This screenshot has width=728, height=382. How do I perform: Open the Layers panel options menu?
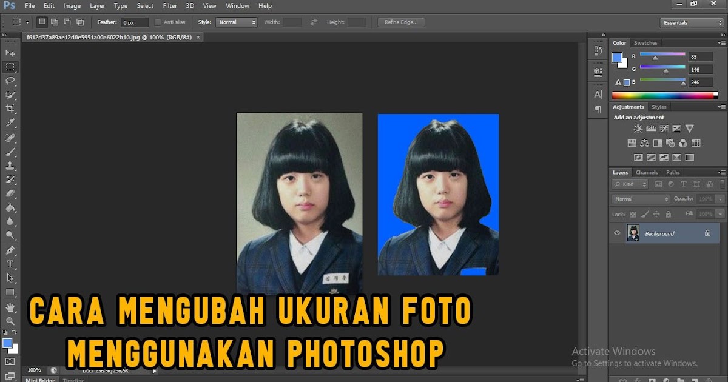tap(723, 173)
